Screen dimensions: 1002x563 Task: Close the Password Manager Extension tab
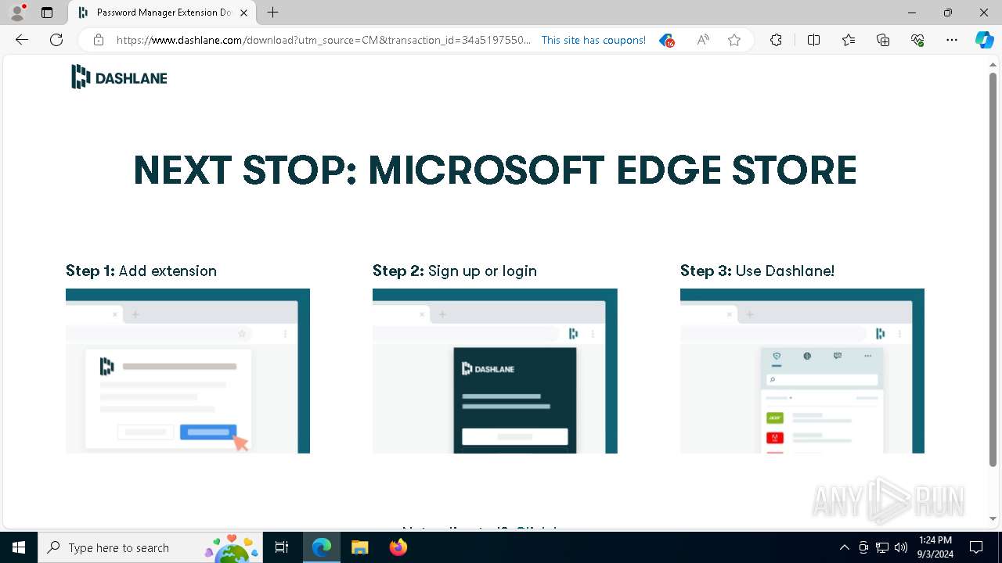[244, 13]
